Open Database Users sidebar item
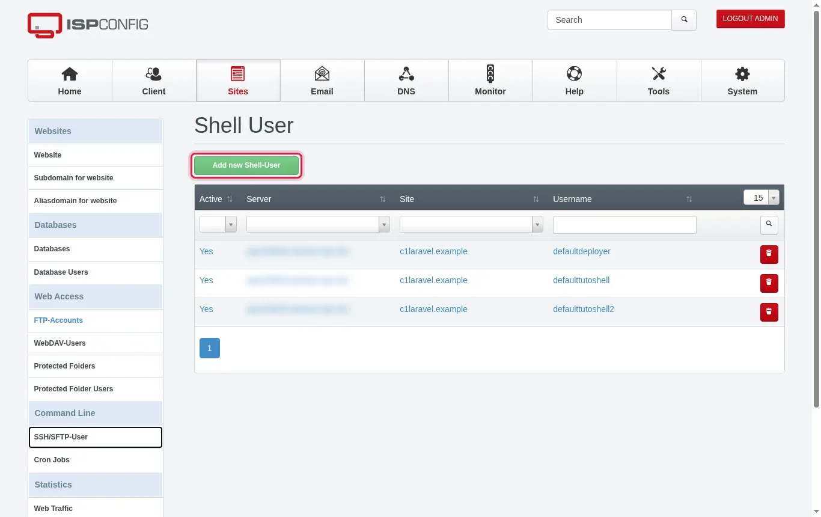Viewport: 821px width, 517px height. (x=96, y=272)
